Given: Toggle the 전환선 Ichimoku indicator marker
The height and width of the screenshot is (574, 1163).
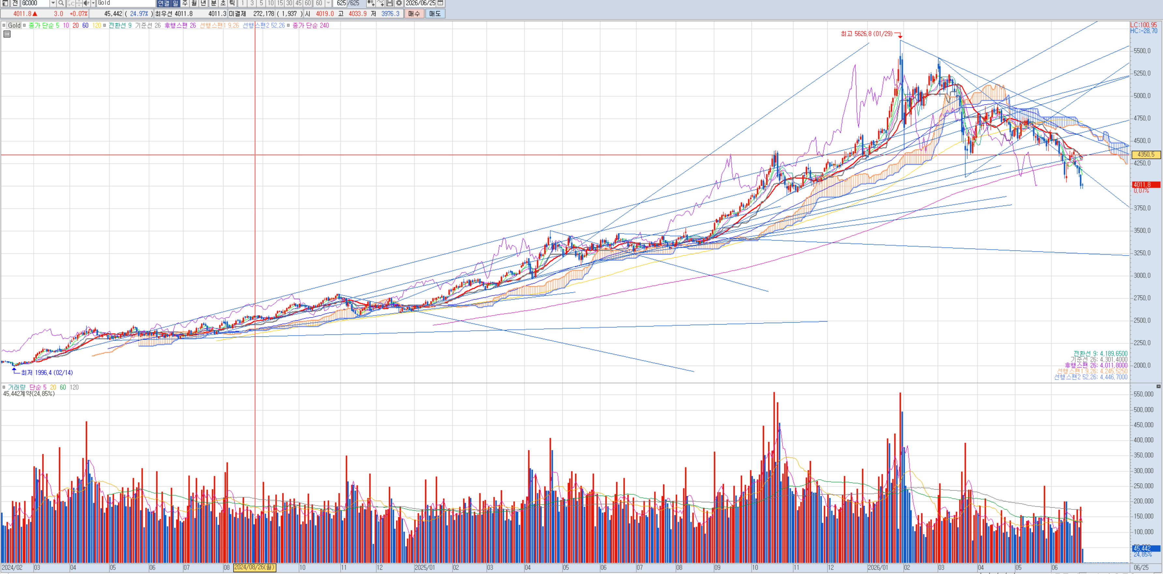Looking at the screenshot, I should coord(105,25).
